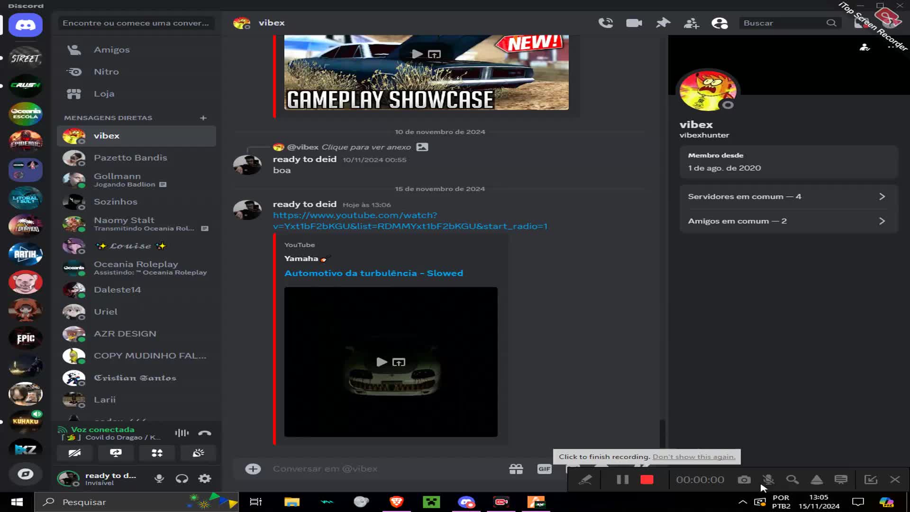910x512 pixels.
Task: Open the YouTube watch link
Action: [410, 221]
